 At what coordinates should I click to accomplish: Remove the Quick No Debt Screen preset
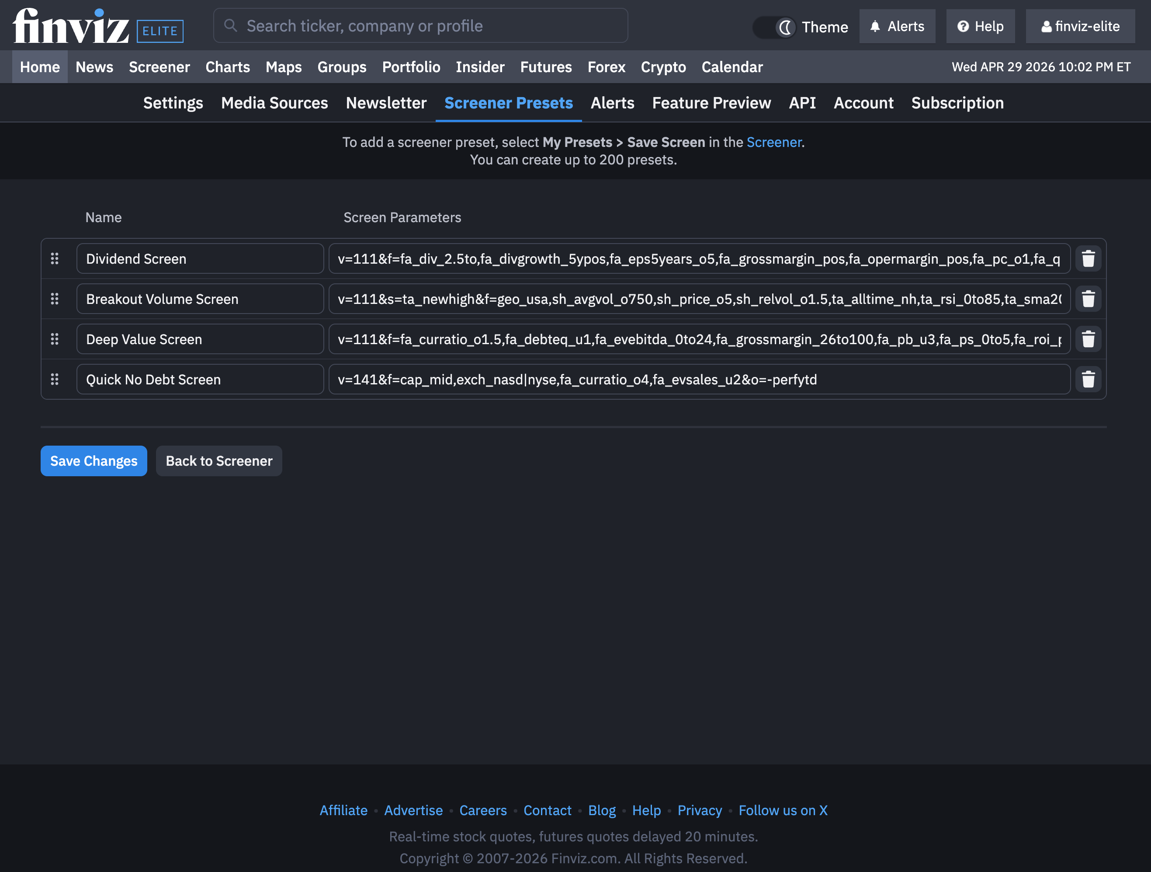1088,380
